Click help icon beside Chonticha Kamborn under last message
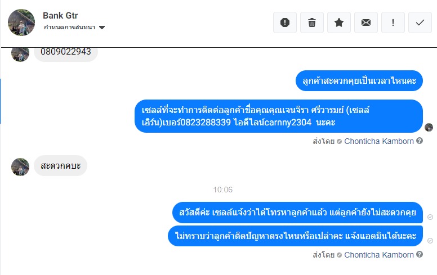 click(x=420, y=255)
